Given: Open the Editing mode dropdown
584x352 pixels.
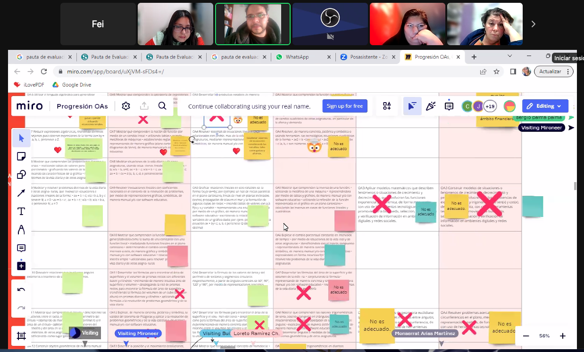Looking at the screenshot, I should (x=545, y=106).
